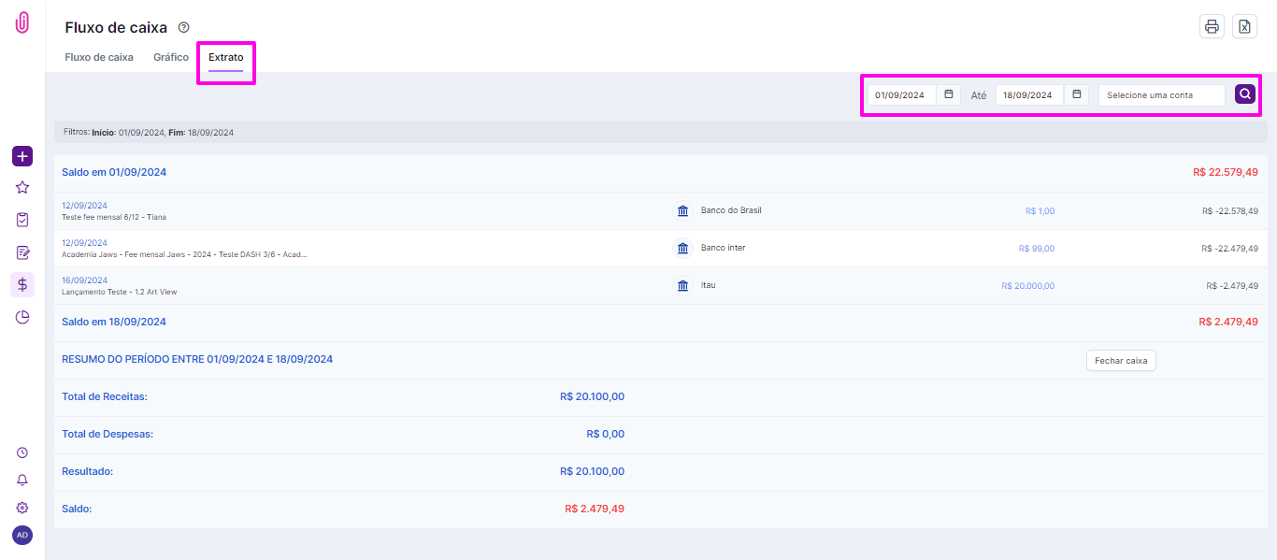Click the Banco Inter bank icon
1277x560 pixels.
(682, 249)
